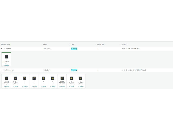Click the service icon in the 7 Kilometer card

(6, 57)
